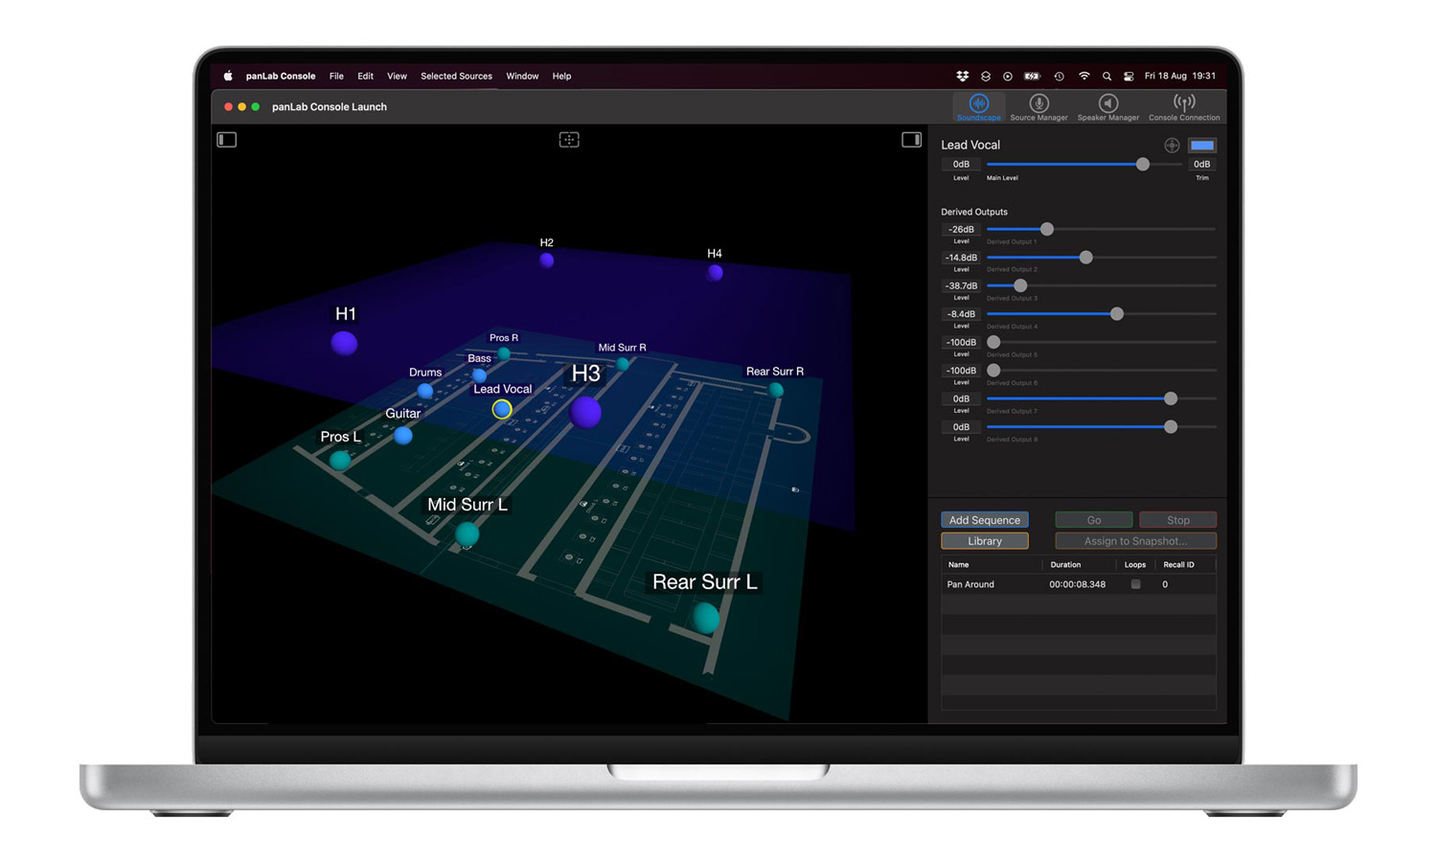Open the Soundscape view

click(x=978, y=107)
